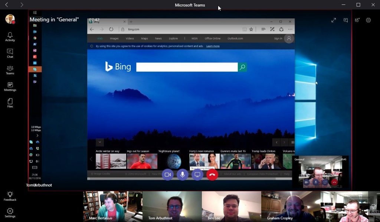The height and width of the screenshot is (222, 380).
Task: Click the user profile avatar at top left
Action: [x=10, y=19]
